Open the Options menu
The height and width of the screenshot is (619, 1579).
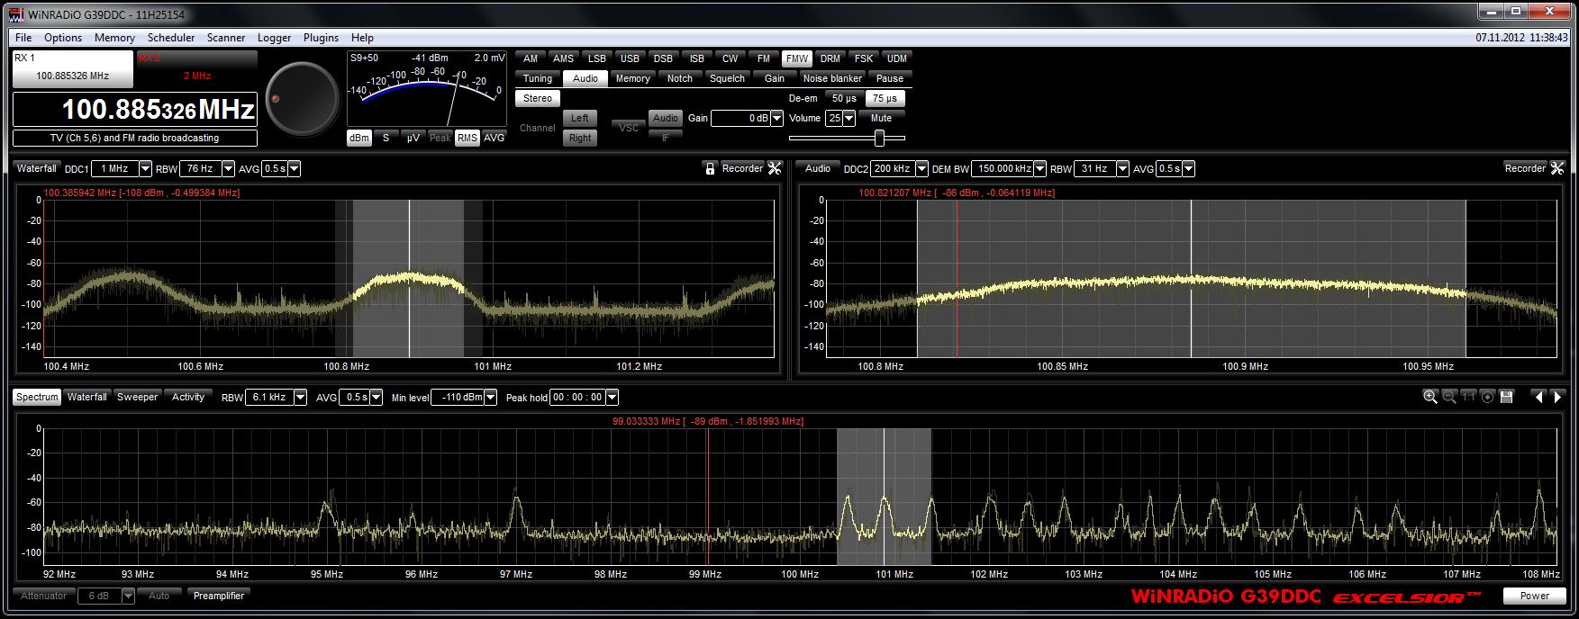point(63,38)
